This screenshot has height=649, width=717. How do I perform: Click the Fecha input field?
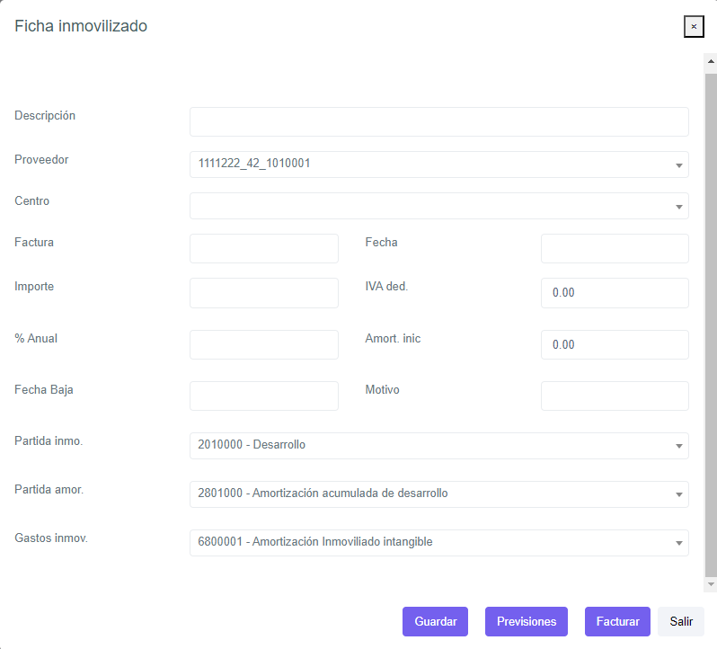coord(615,249)
